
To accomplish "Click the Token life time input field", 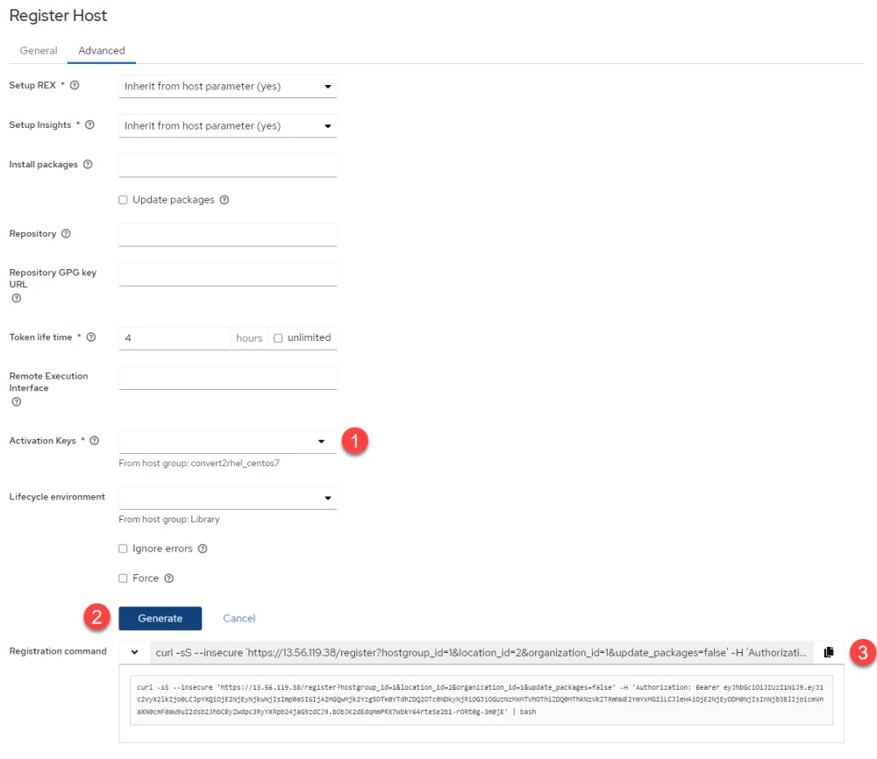I will coord(174,337).
